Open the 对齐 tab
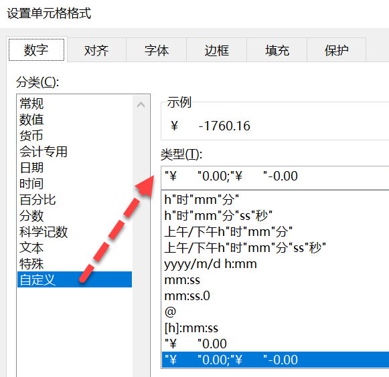Screen dimensions: 389x377 coord(96,50)
